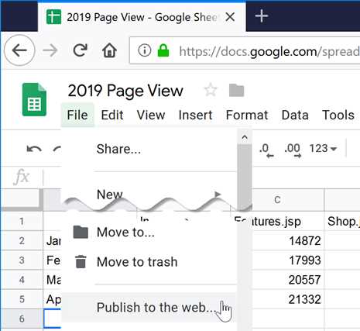Screen dimensions: 360x331
Task: Click the move-to-folder icon beside title
Action: [x=236, y=90]
